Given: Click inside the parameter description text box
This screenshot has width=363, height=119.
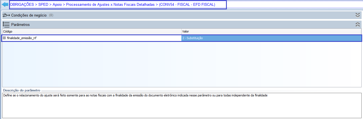Looking at the screenshot, I should [x=182, y=106].
